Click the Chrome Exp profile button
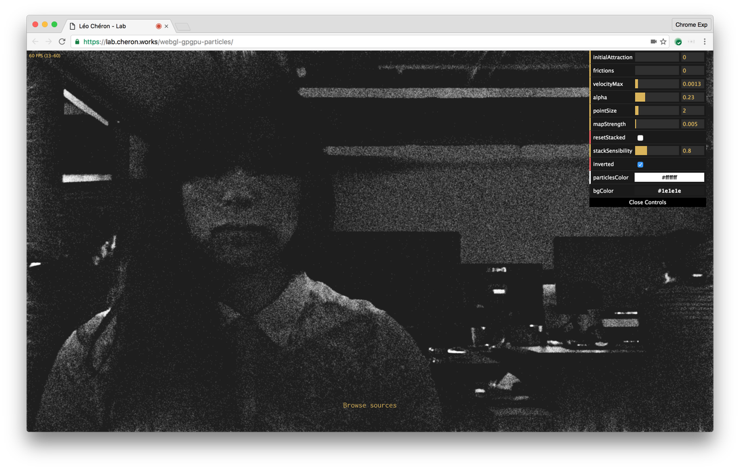 tap(691, 25)
